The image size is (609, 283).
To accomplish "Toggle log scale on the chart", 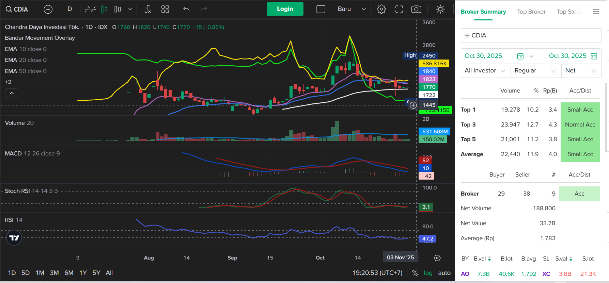I will (x=428, y=273).
